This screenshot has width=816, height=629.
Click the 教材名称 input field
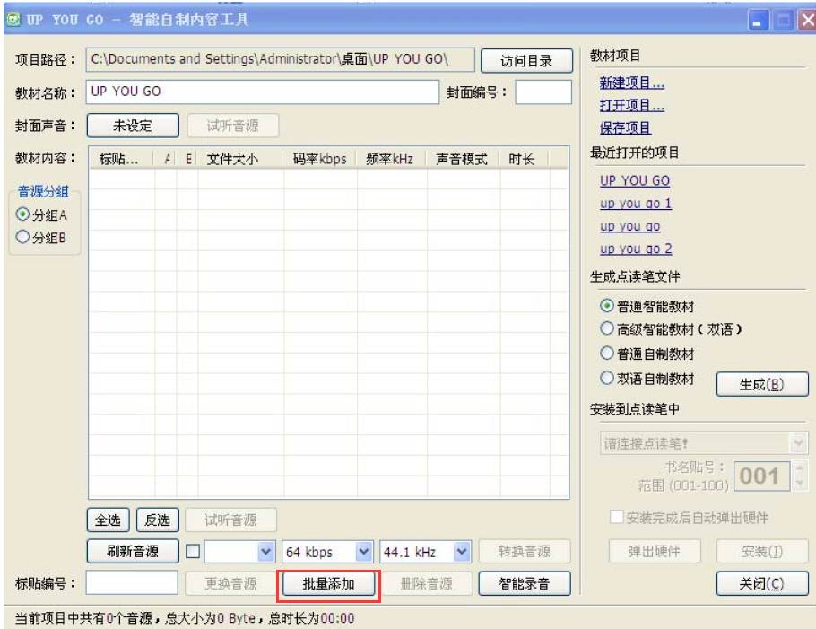coord(261,92)
